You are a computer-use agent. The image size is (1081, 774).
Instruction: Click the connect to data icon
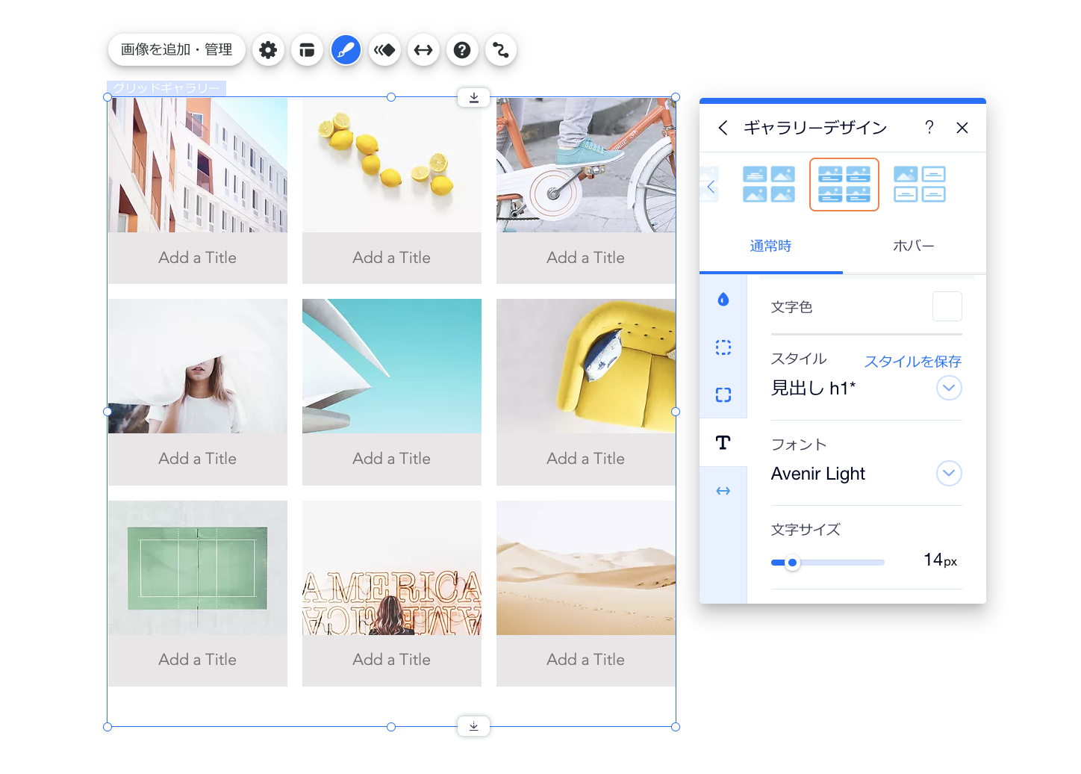click(501, 50)
